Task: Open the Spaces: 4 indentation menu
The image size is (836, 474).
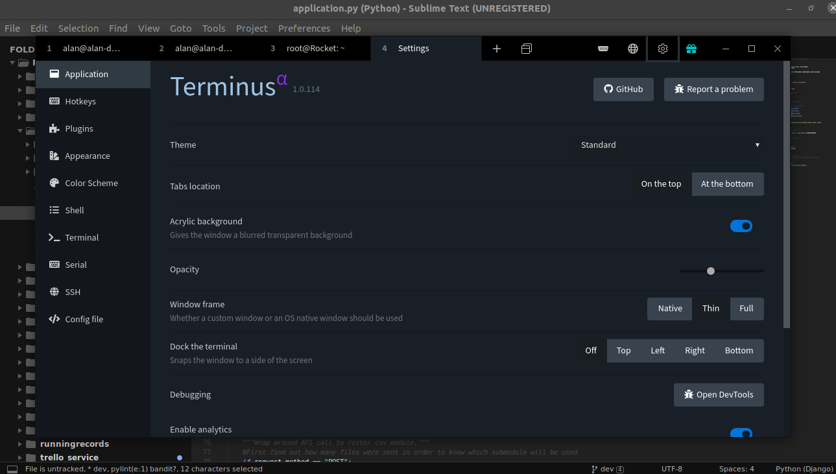Action: click(736, 468)
